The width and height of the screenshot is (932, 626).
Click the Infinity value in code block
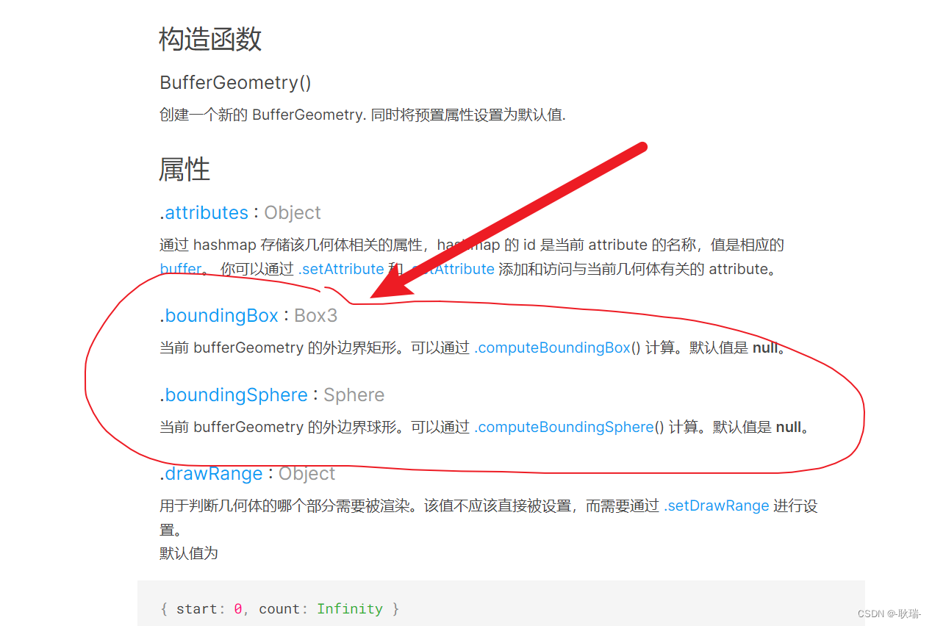pyautogui.click(x=350, y=608)
